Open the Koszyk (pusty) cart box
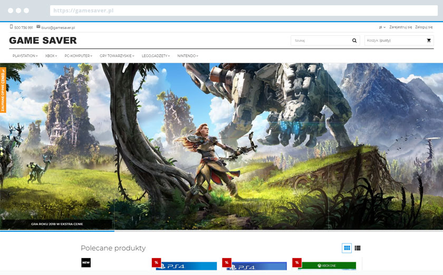This screenshot has width=443, height=275. (399, 41)
